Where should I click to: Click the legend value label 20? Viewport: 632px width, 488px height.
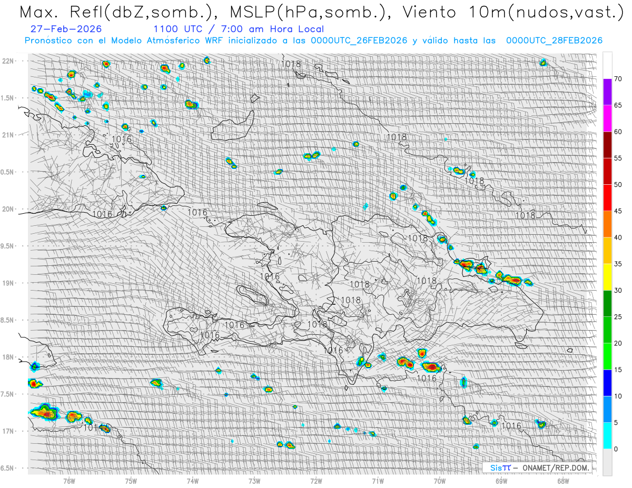click(618, 343)
